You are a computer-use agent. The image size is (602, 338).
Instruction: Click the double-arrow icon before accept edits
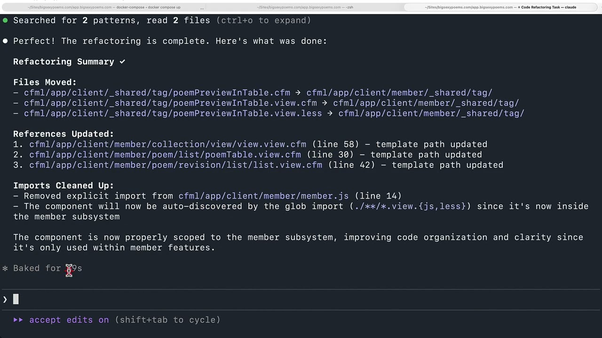(x=18, y=320)
